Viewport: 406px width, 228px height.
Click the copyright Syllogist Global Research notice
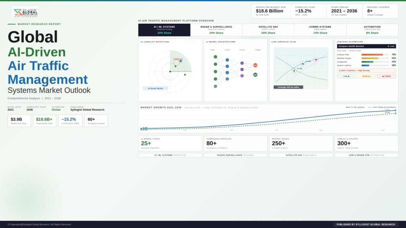39,224
